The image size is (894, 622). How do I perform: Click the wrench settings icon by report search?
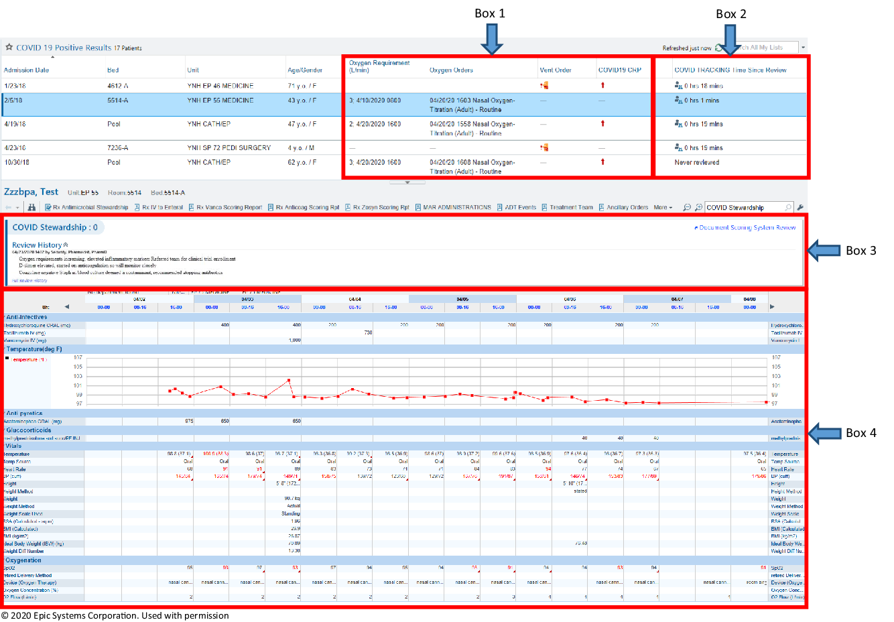pos(800,208)
